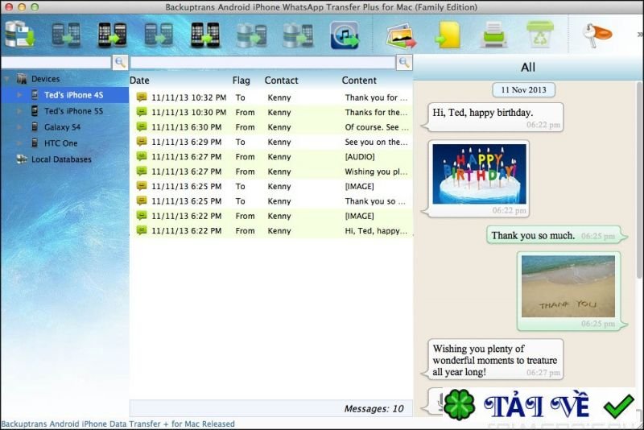Click the orange key registration icon
Image resolution: width=644 pixels, height=430 pixels.
(x=597, y=34)
